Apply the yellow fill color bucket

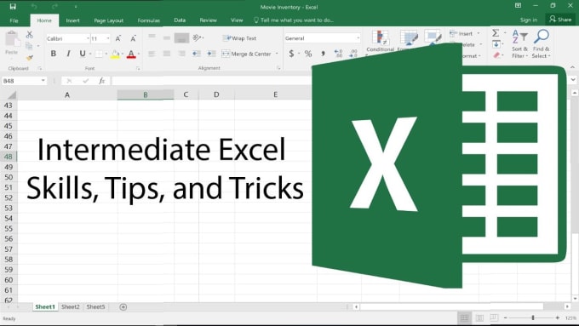click(115, 54)
